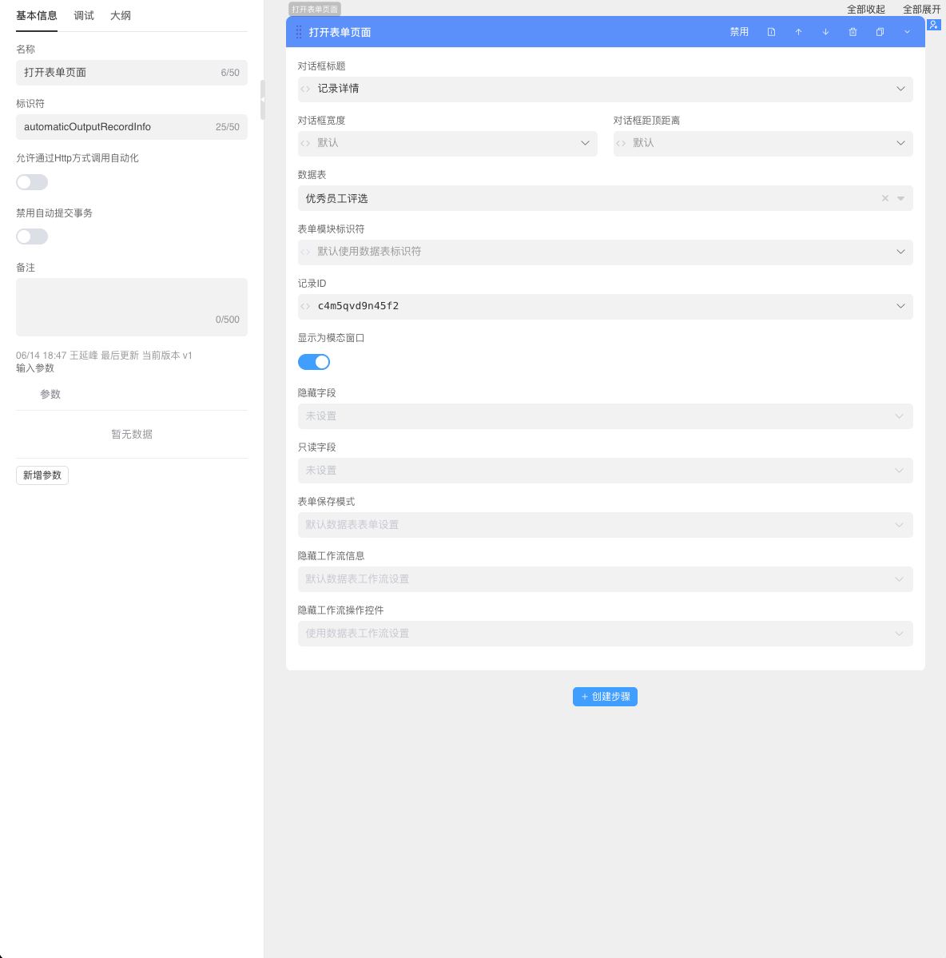This screenshot has width=946, height=958.
Task: Click the 新增参数 button
Action: pos(42,475)
